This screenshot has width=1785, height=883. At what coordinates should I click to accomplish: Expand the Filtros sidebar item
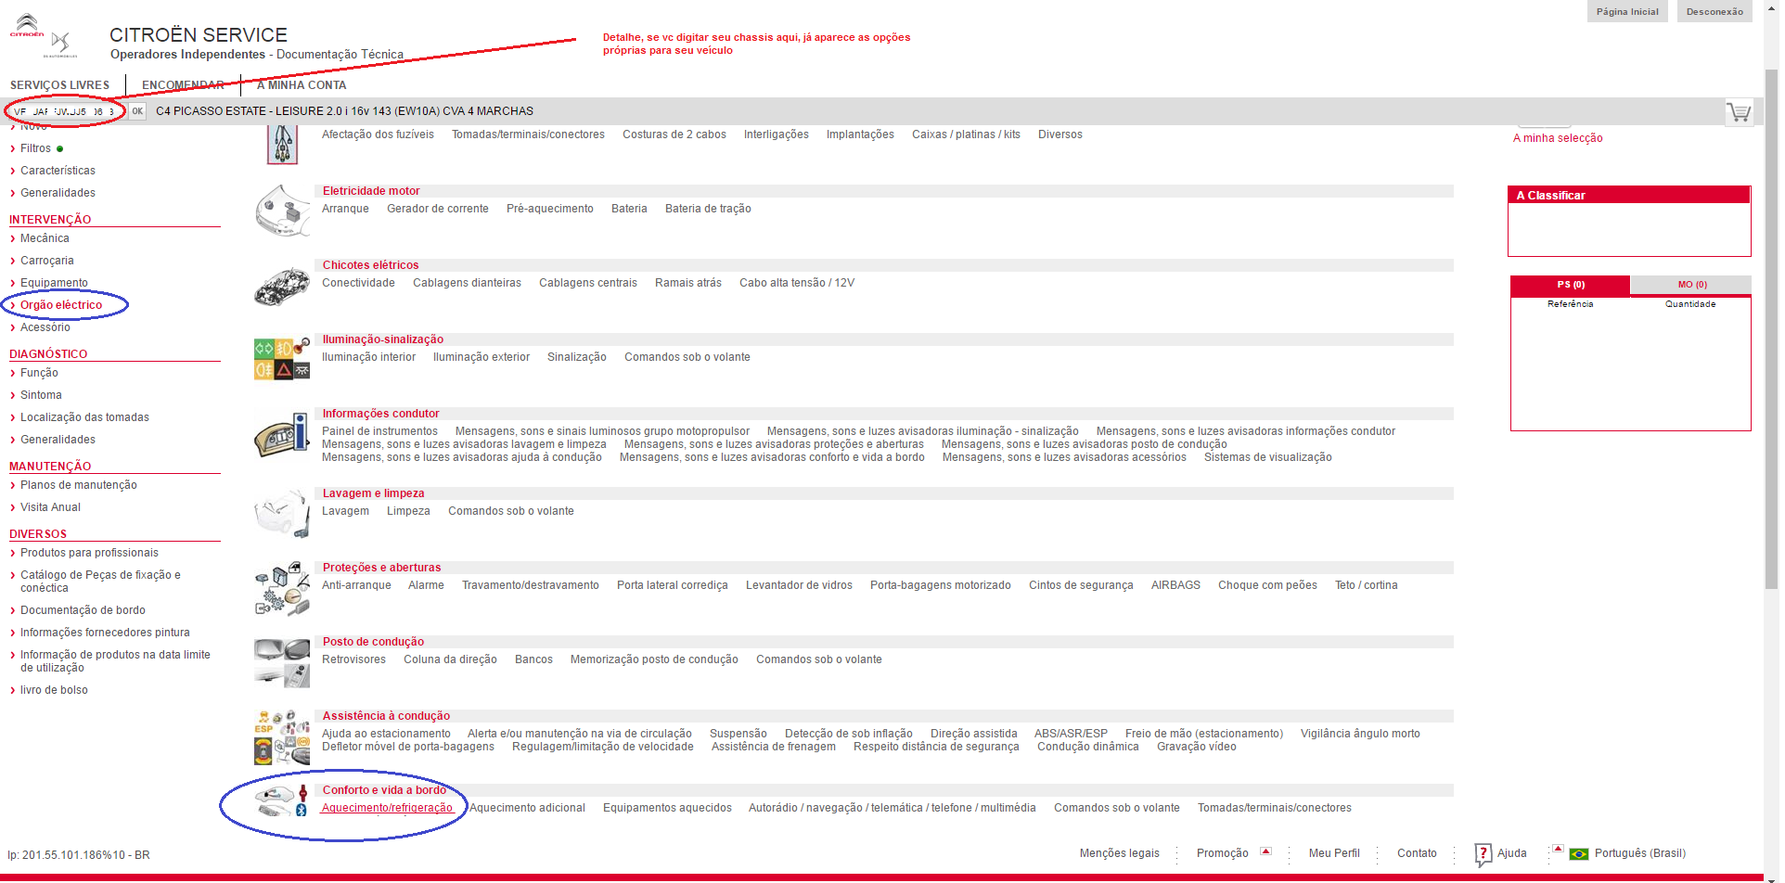(x=35, y=148)
